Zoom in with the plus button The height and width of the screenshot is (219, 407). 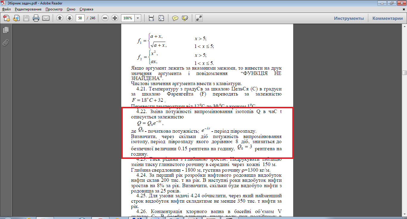[x=115, y=18]
